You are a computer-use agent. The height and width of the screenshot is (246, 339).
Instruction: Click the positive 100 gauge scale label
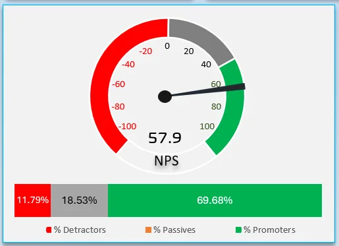coord(207,127)
